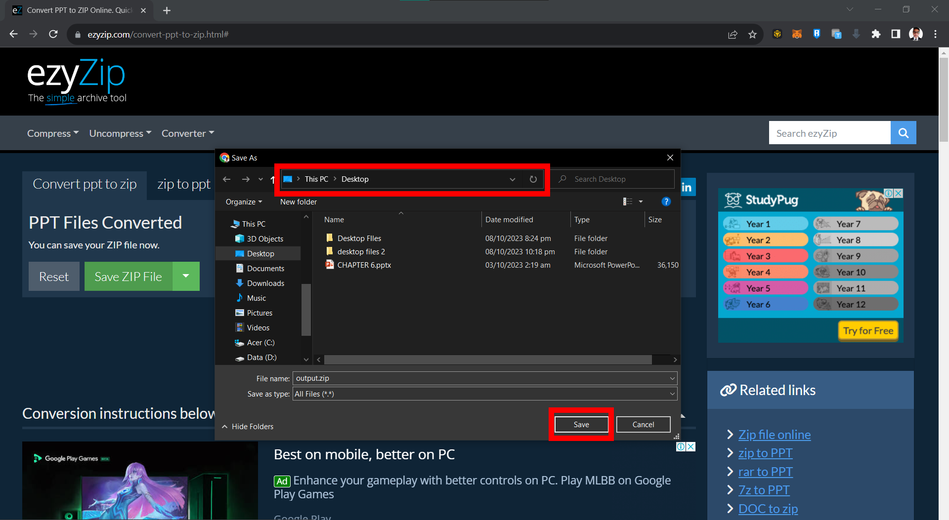Click the up one level arrow in Save As

coord(272,179)
